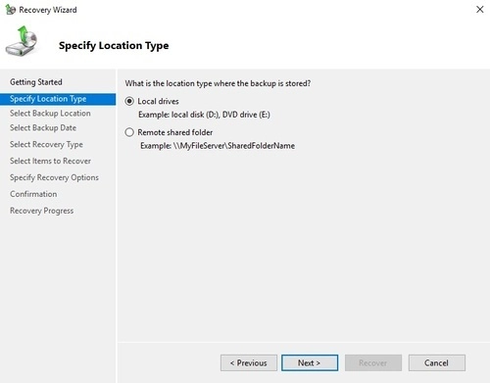This screenshot has height=383, width=490.
Task: Click the Next button
Action: click(310, 362)
